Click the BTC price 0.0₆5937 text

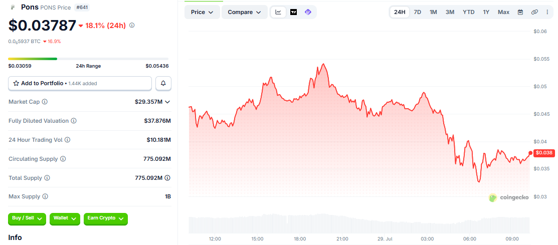tap(24, 41)
